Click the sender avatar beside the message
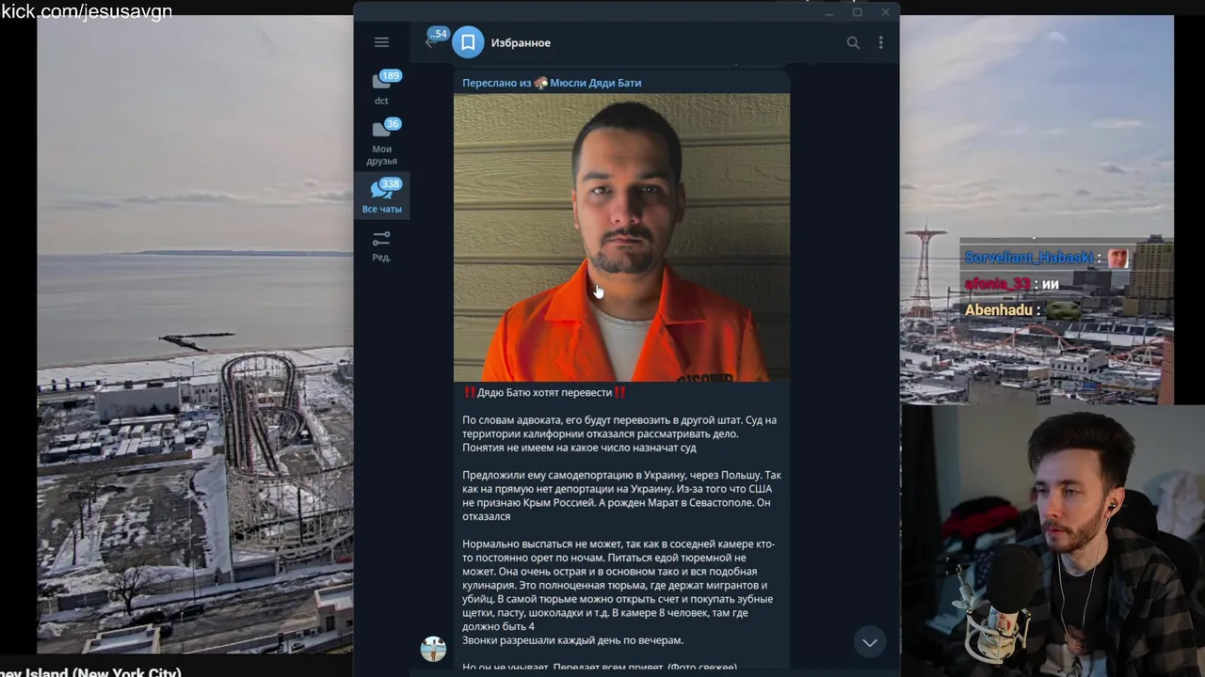This screenshot has height=677, width=1205. tap(433, 648)
